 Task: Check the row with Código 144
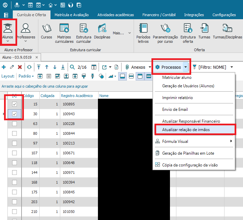pyautogui.click(x=14, y=172)
